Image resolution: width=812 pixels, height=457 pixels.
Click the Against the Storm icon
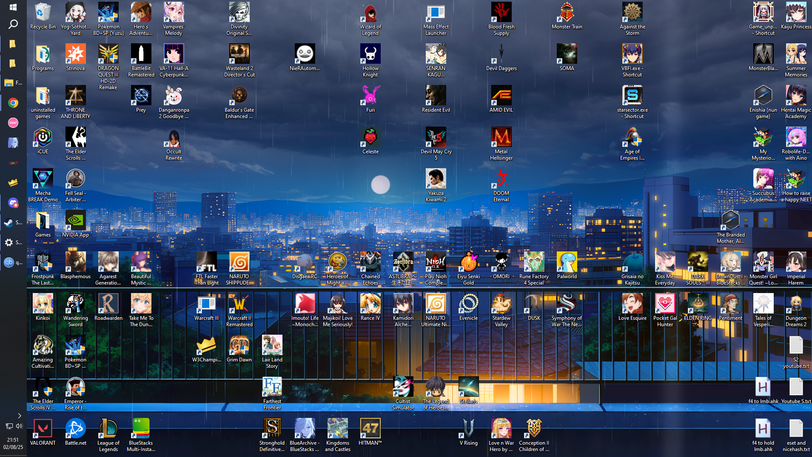click(632, 19)
